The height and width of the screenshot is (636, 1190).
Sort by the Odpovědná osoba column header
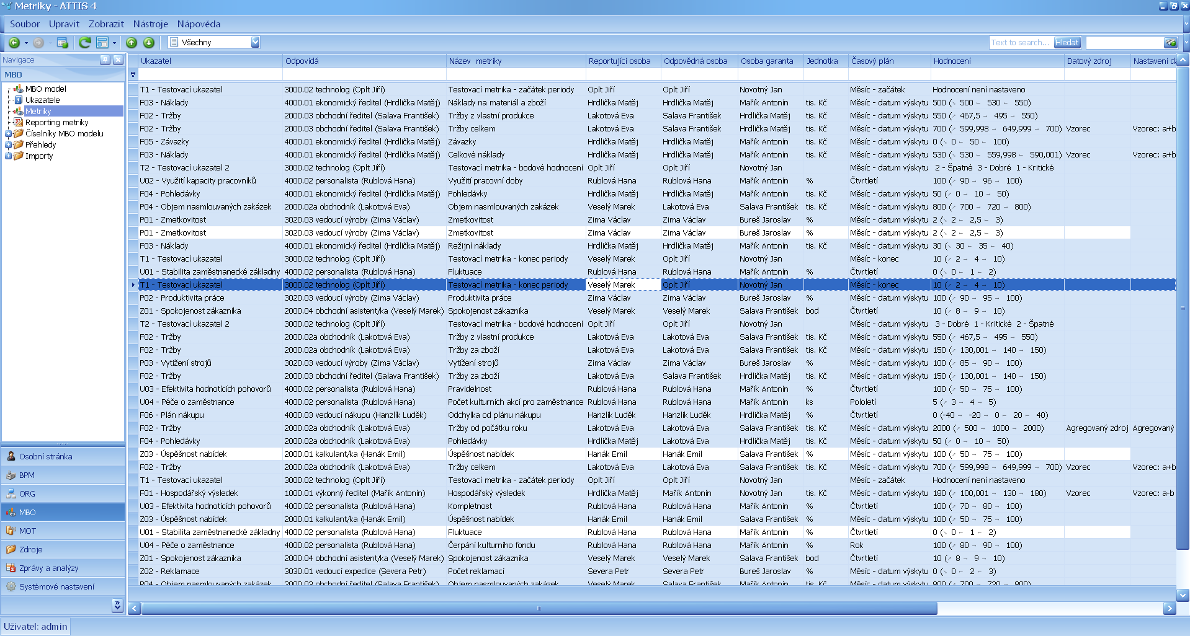coord(699,61)
